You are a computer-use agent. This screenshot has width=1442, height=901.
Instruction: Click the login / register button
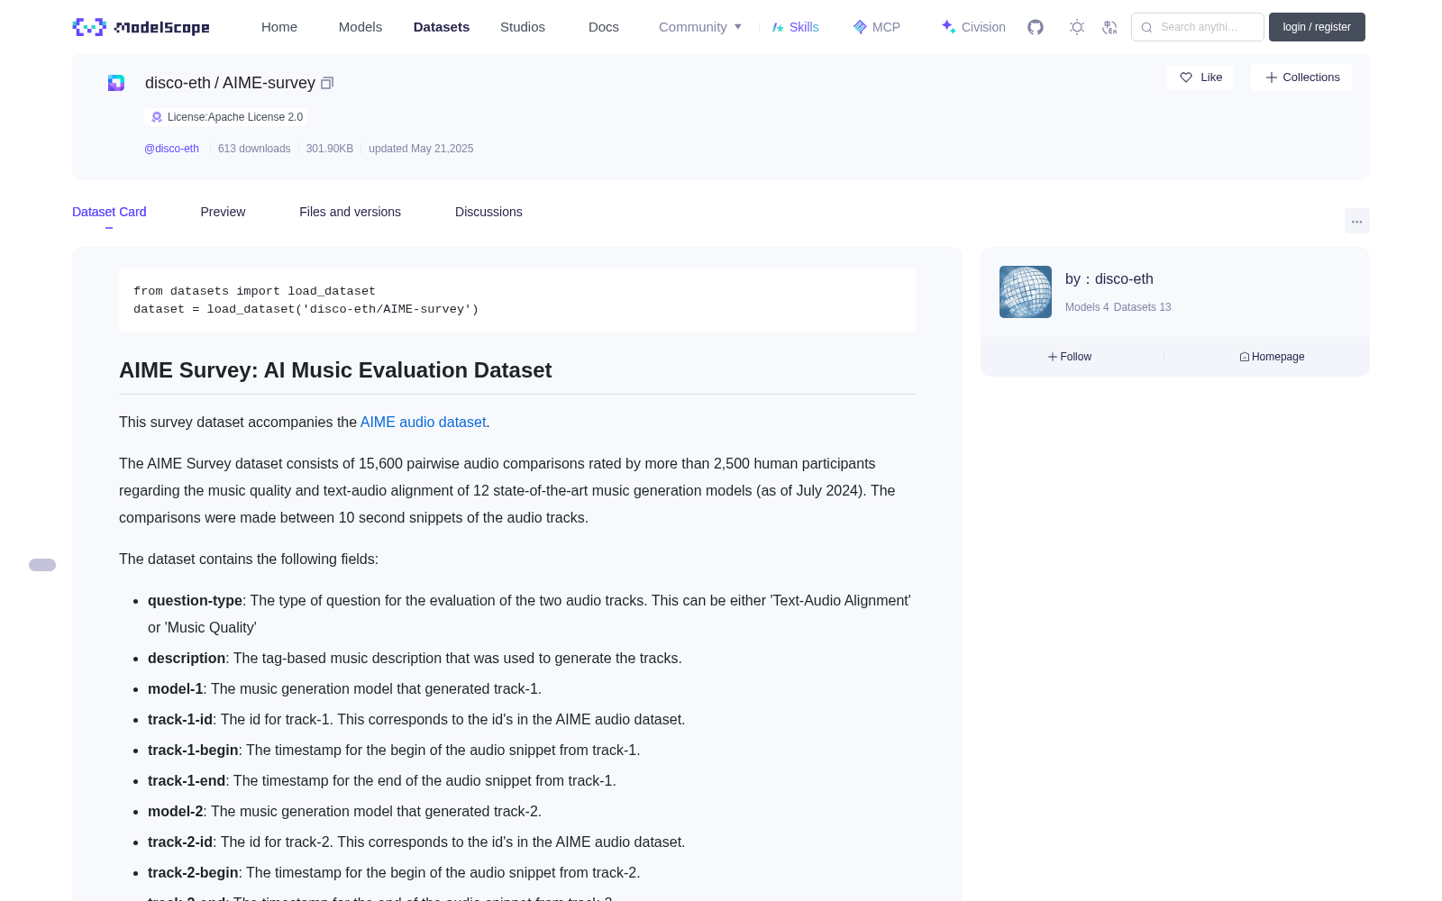[x=1317, y=27]
